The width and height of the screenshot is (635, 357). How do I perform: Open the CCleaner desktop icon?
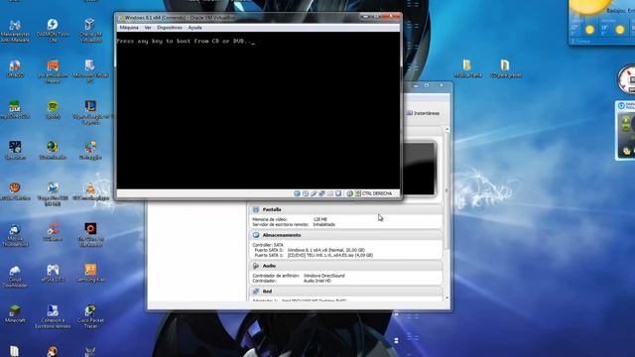(x=53, y=232)
